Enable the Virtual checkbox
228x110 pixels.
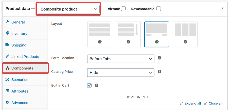coord(123,9)
